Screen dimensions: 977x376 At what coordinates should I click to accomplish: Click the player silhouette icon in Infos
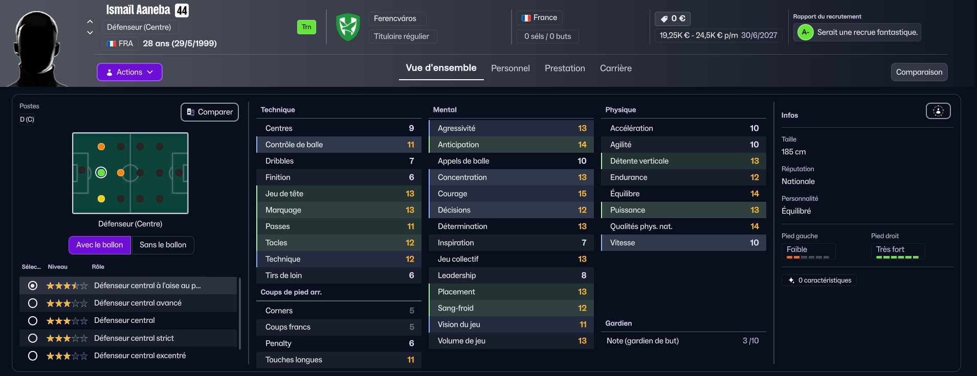(938, 111)
